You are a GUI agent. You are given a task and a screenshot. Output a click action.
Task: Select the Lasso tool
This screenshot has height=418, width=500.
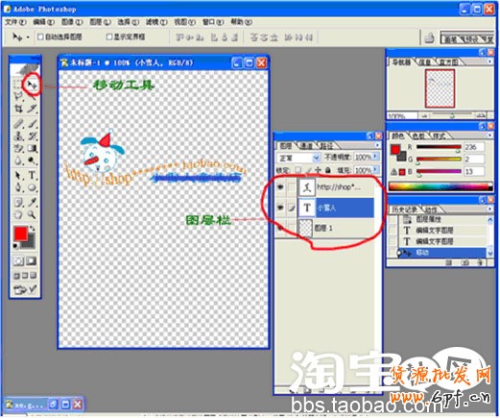pos(19,96)
